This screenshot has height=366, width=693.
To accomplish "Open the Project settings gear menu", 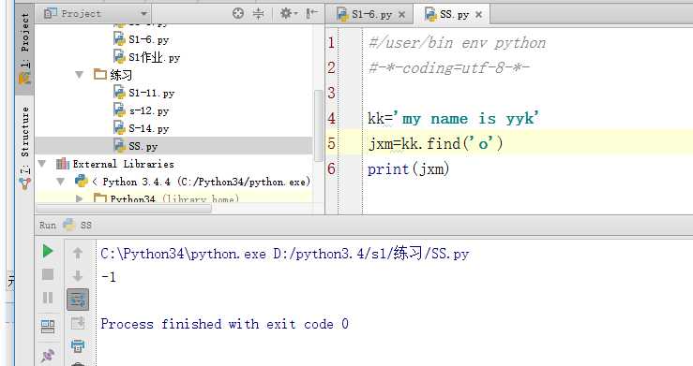I will [x=288, y=14].
